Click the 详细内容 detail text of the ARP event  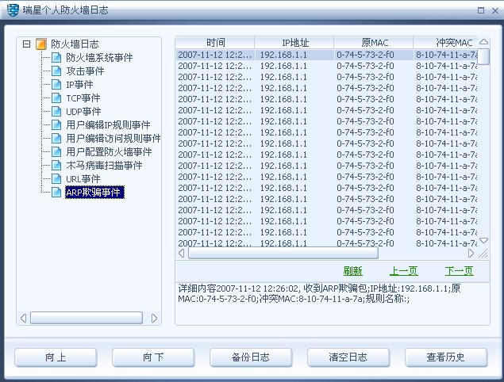click(320, 293)
